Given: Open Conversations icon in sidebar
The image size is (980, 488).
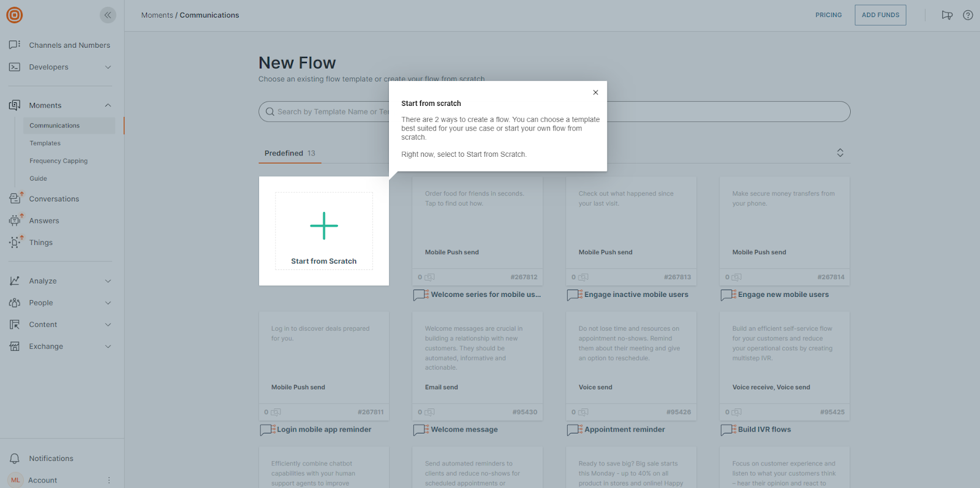Looking at the screenshot, I should tap(15, 198).
